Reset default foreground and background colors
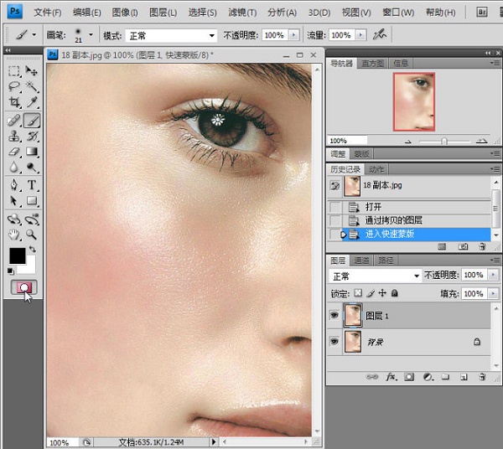 click(x=11, y=271)
